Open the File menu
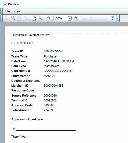 coord(7,11)
